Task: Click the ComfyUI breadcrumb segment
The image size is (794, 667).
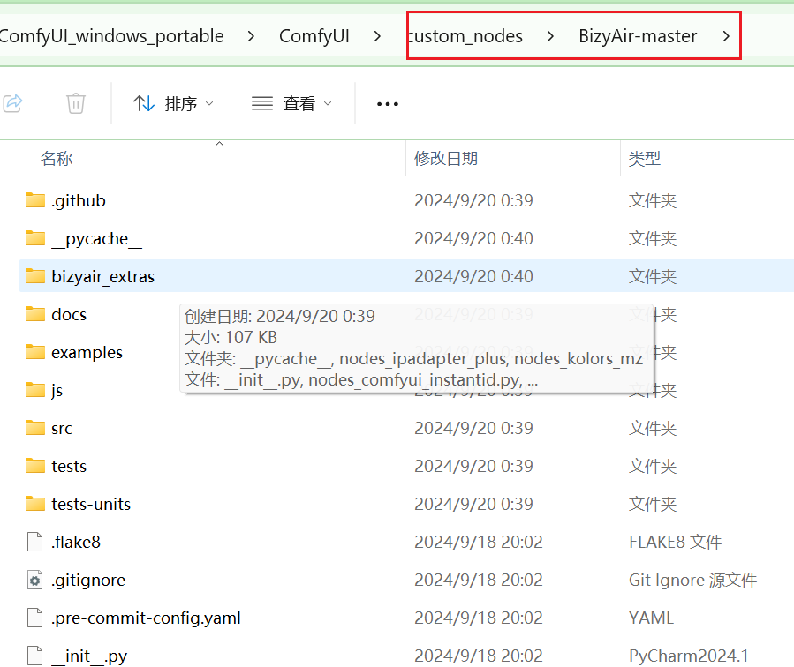Action: (314, 36)
